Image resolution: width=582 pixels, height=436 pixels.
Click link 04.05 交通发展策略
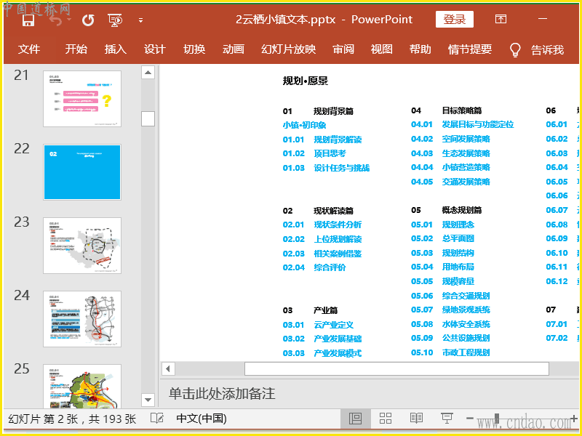pyautogui.click(x=450, y=182)
